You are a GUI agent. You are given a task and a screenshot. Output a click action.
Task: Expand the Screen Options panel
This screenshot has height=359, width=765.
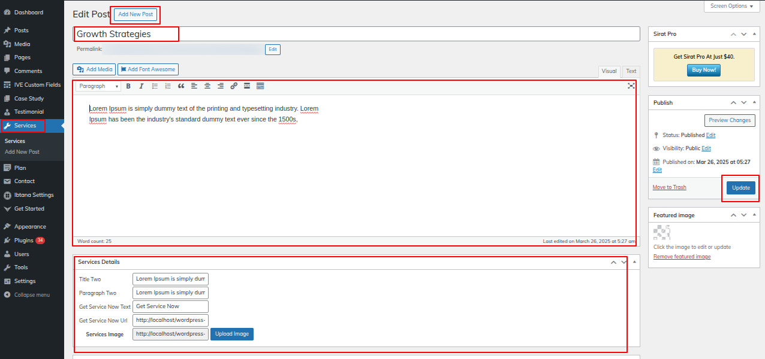[x=732, y=6]
